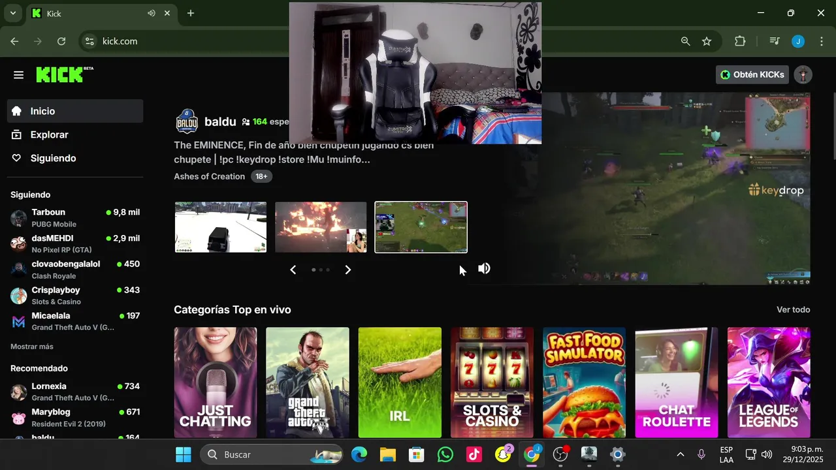This screenshot has width=836, height=470.
Task: Open Crisplayboy's channel
Action: 75,295
